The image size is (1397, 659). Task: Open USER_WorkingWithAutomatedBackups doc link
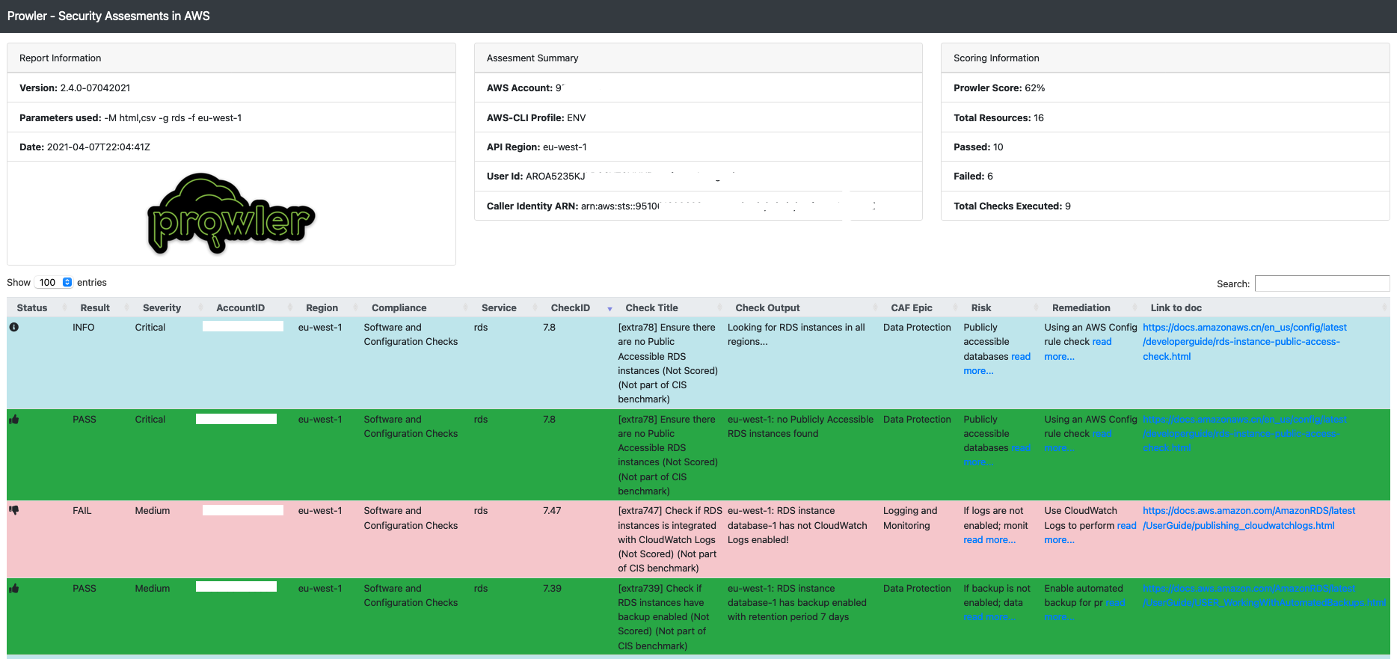click(1264, 595)
